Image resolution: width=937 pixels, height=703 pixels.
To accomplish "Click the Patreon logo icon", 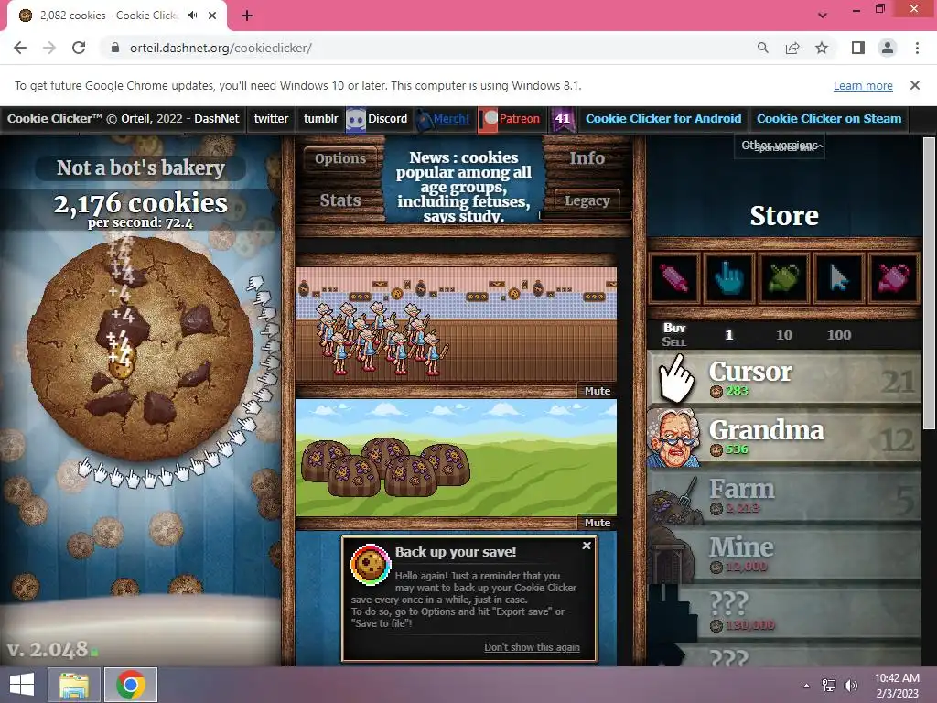I will pos(489,120).
